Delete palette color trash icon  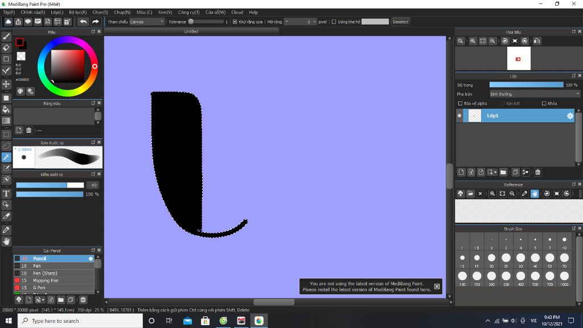(28, 130)
